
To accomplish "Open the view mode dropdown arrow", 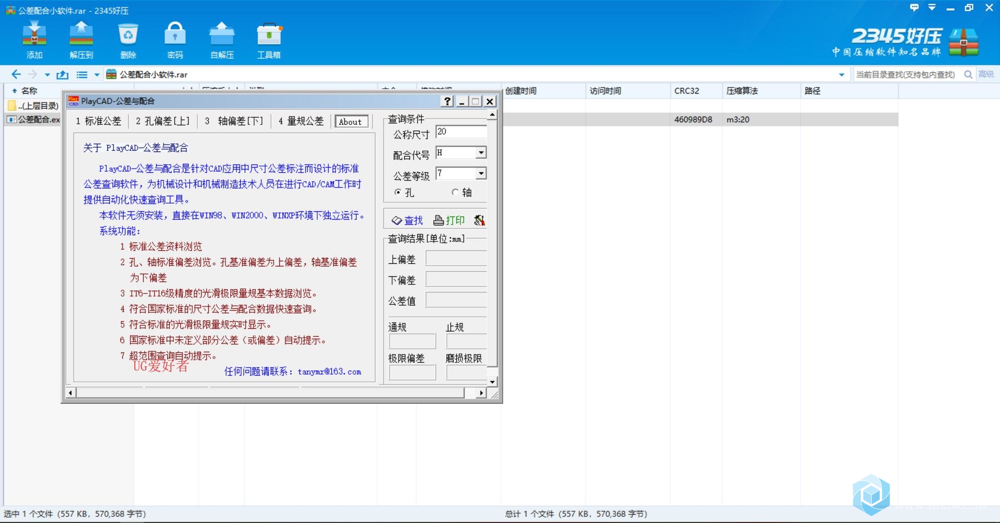I will 97,75.
